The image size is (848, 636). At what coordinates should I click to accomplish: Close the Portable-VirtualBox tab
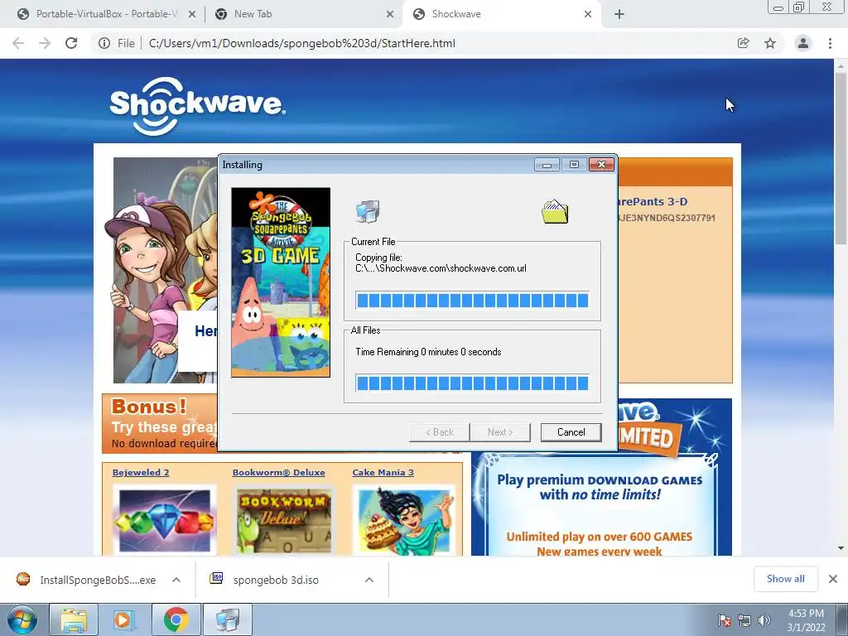click(192, 15)
